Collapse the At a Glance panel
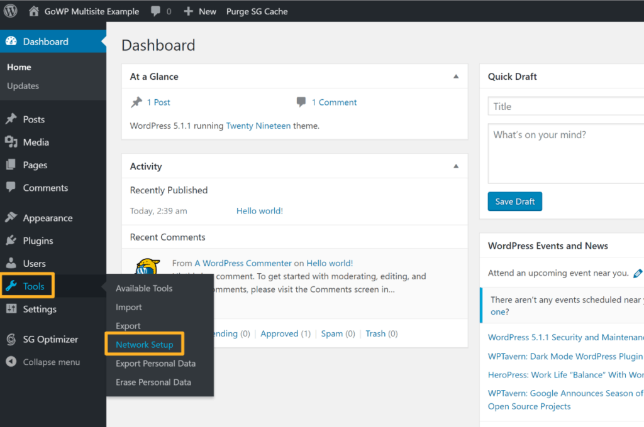Viewport: 644px width, 427px height. coord(456,76)
